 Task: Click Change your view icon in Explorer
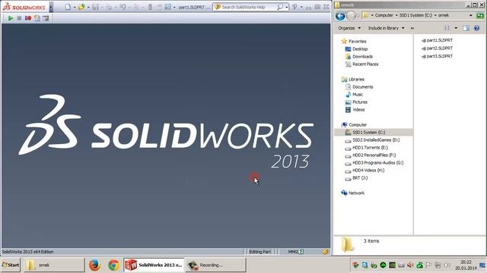(x=447, y=28)
